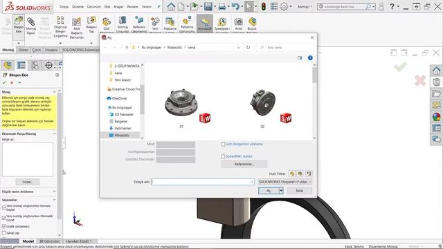This screenshot has height=249, width=443.
Task: Switch to the Çizim ribbon tab
Action: click(x=37, y=50)
